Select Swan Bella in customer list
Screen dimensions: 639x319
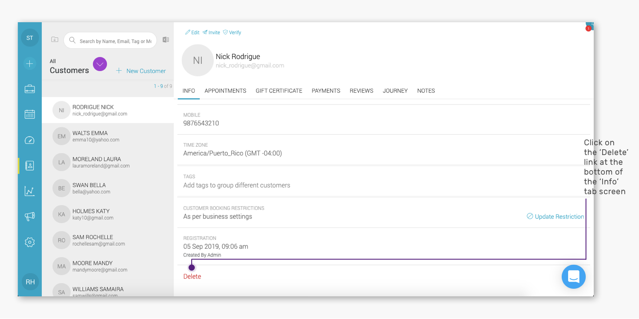pyautogui.click(x=108, y=188)
